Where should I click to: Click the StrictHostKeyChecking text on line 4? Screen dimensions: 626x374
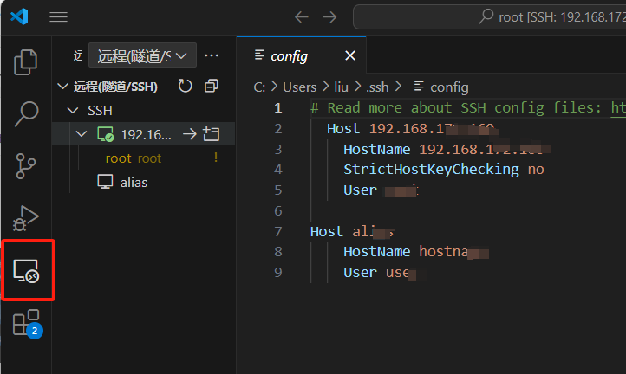(x=431, y=170)
